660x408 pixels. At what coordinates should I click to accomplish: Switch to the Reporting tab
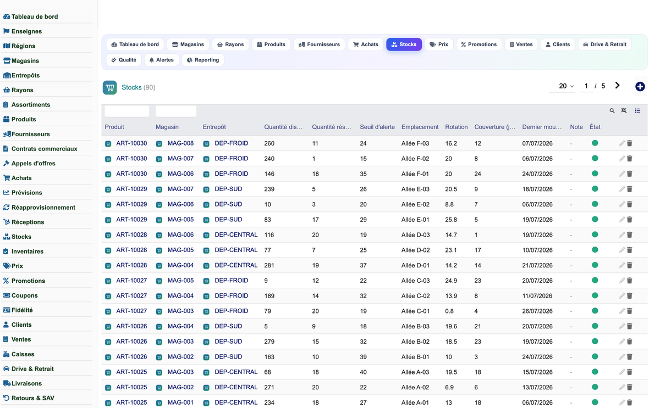pyautogui.click(x=203, y=60)
